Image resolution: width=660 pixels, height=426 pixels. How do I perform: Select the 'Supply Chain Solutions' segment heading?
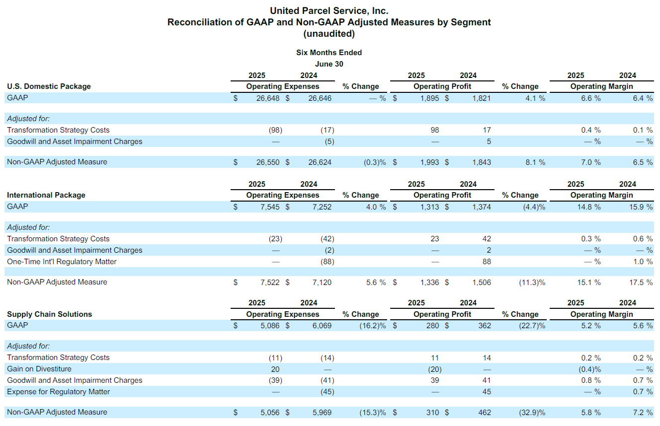pyautogui.click(x=49, y=314)
